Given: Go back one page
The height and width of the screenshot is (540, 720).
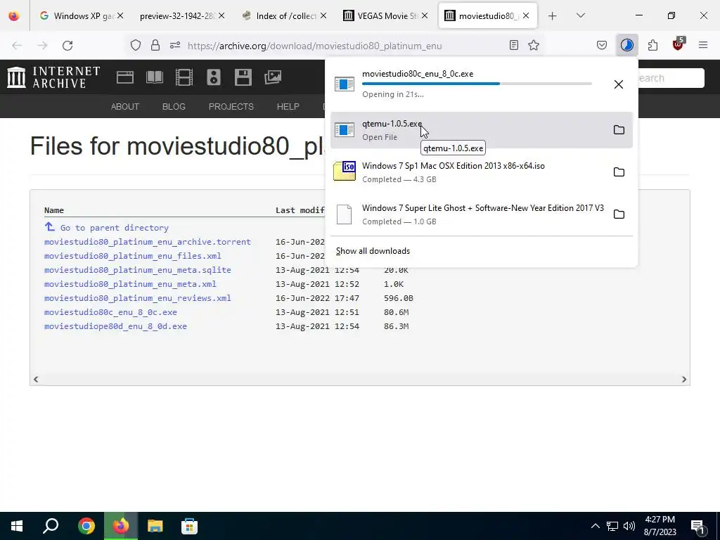Looking at the screenshot, I should [x=17, y=45].
